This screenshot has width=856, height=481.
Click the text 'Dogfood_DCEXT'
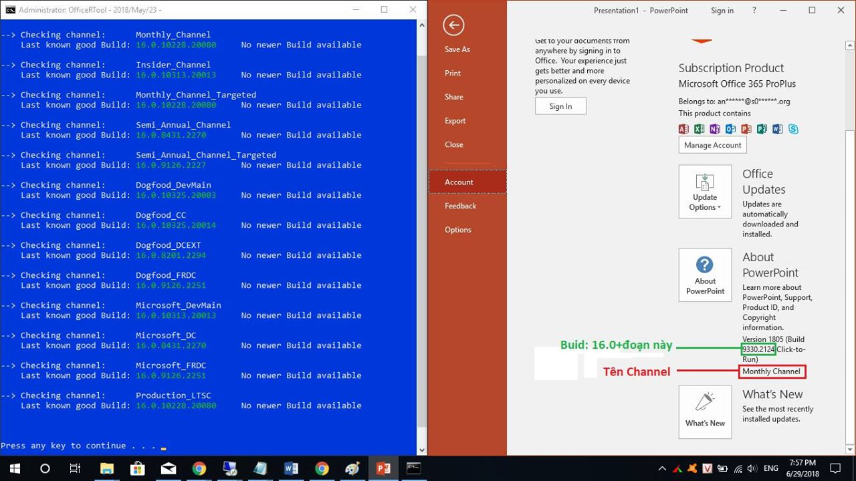point(169,245)
